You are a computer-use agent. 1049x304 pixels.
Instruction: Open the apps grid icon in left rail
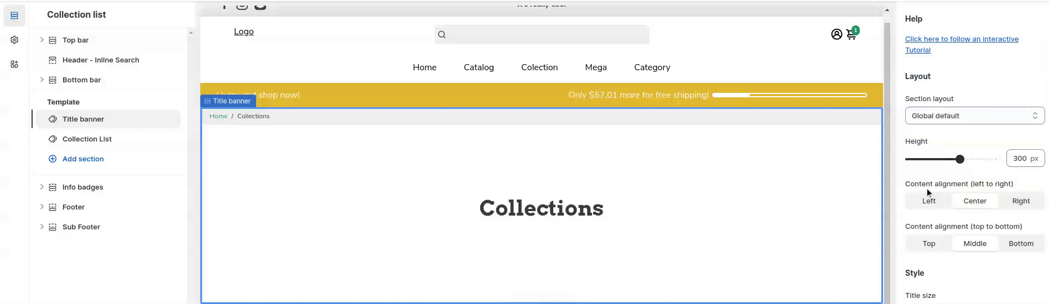click(14, 64)
